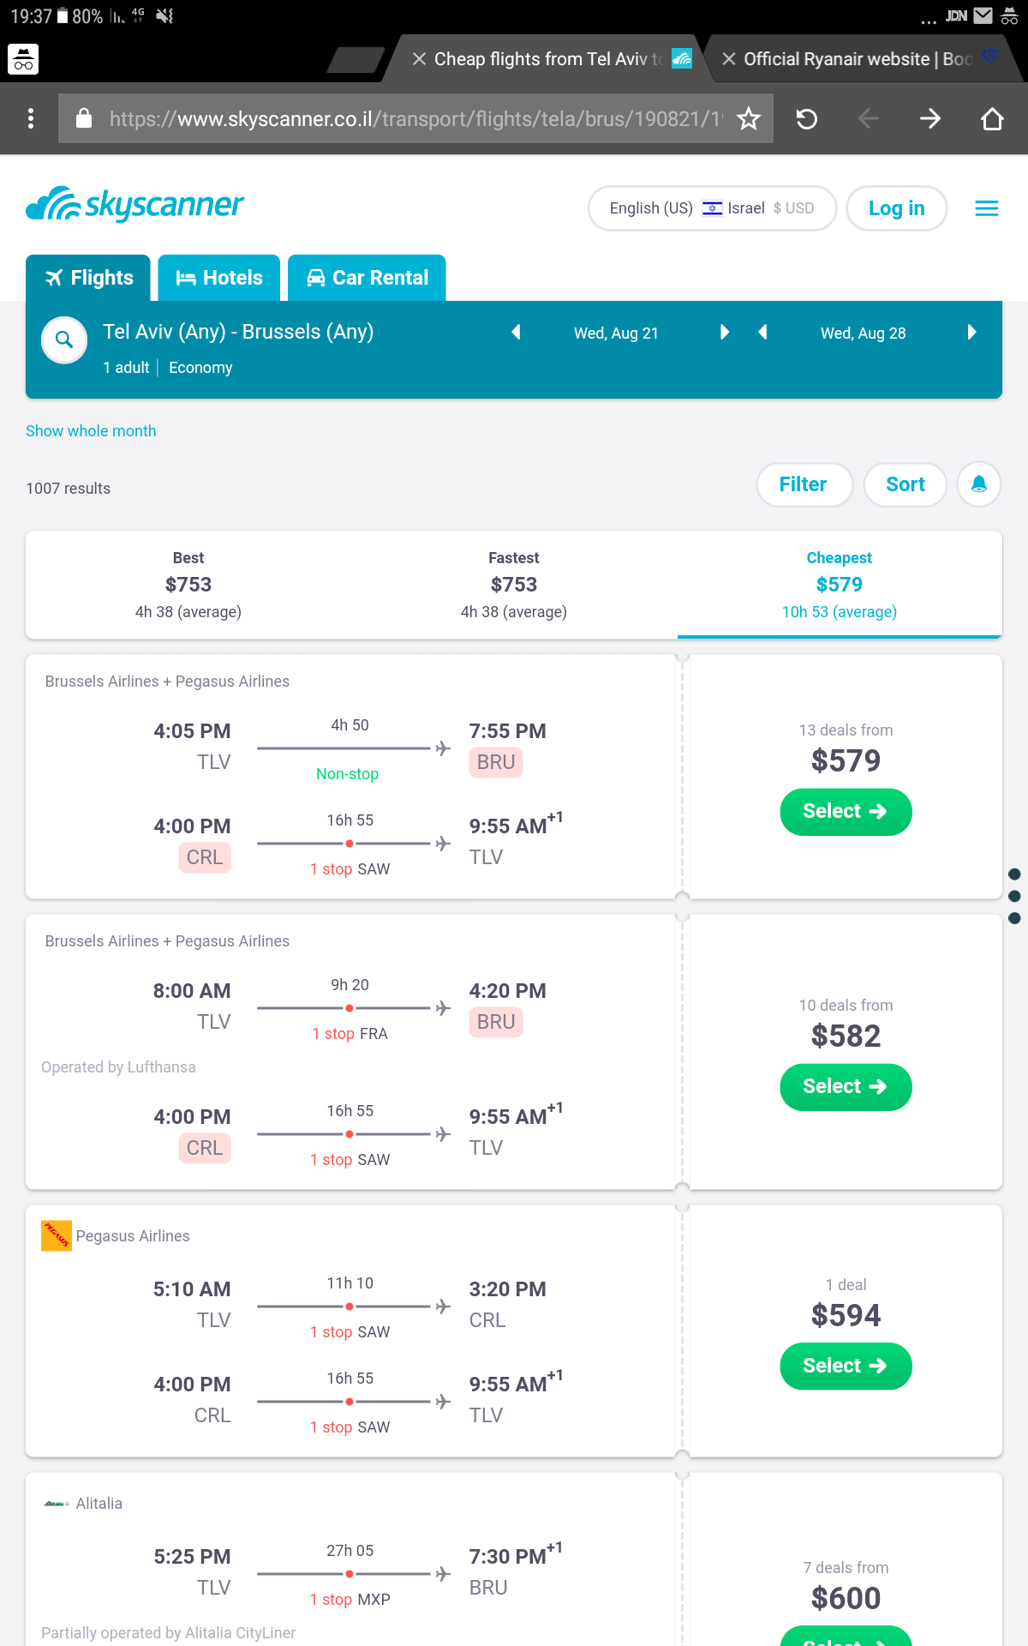1028x1646 pixels.
Task: Click return date Wed, Aug 28
Action: (x=863, y=333)
